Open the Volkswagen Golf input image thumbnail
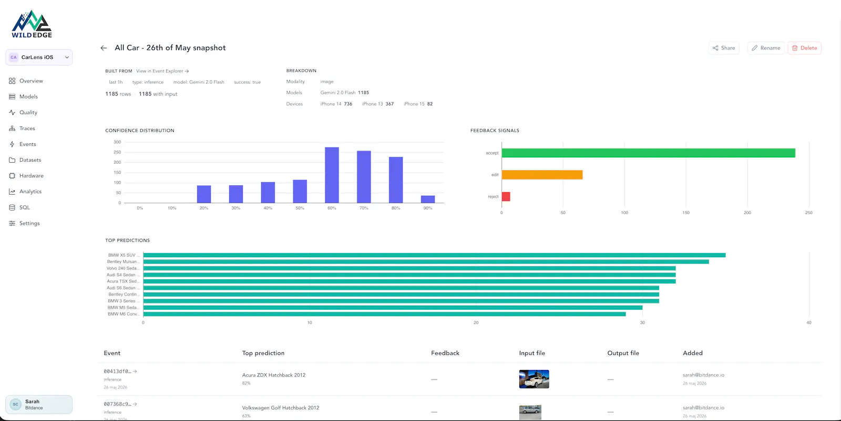This screenshot has width=841, height=421. tap(530, 412)
